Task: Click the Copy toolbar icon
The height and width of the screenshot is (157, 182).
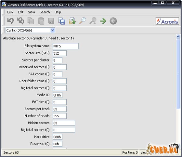Action: click(x=31, y=21)
